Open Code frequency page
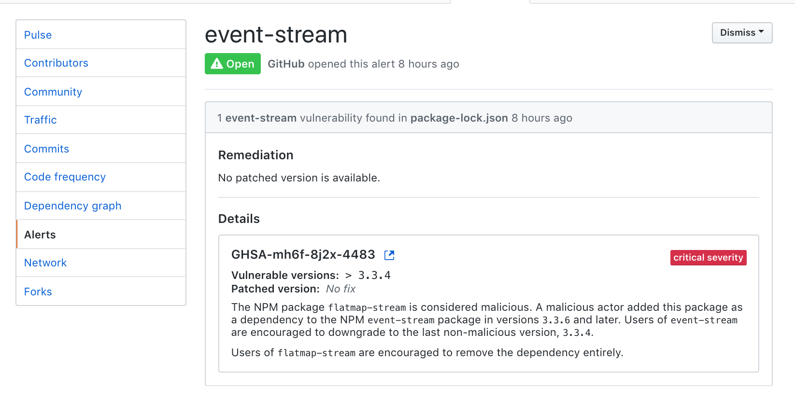 101,177
